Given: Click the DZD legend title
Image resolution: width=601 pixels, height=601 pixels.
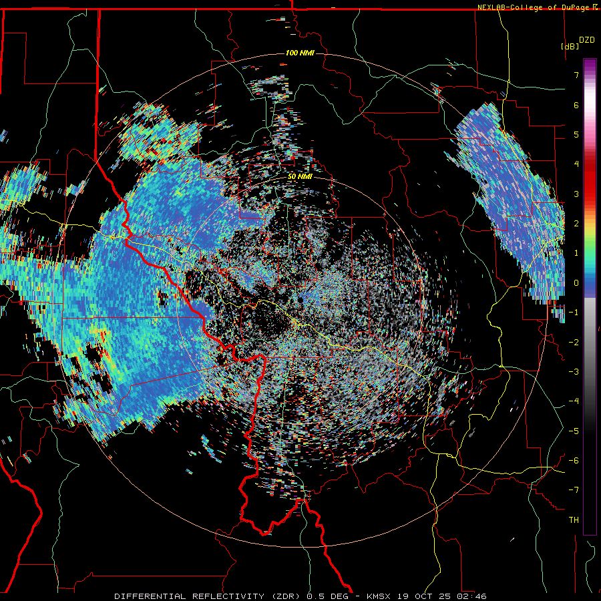Looking at the screenshot, I should click(x=587, y=40).
